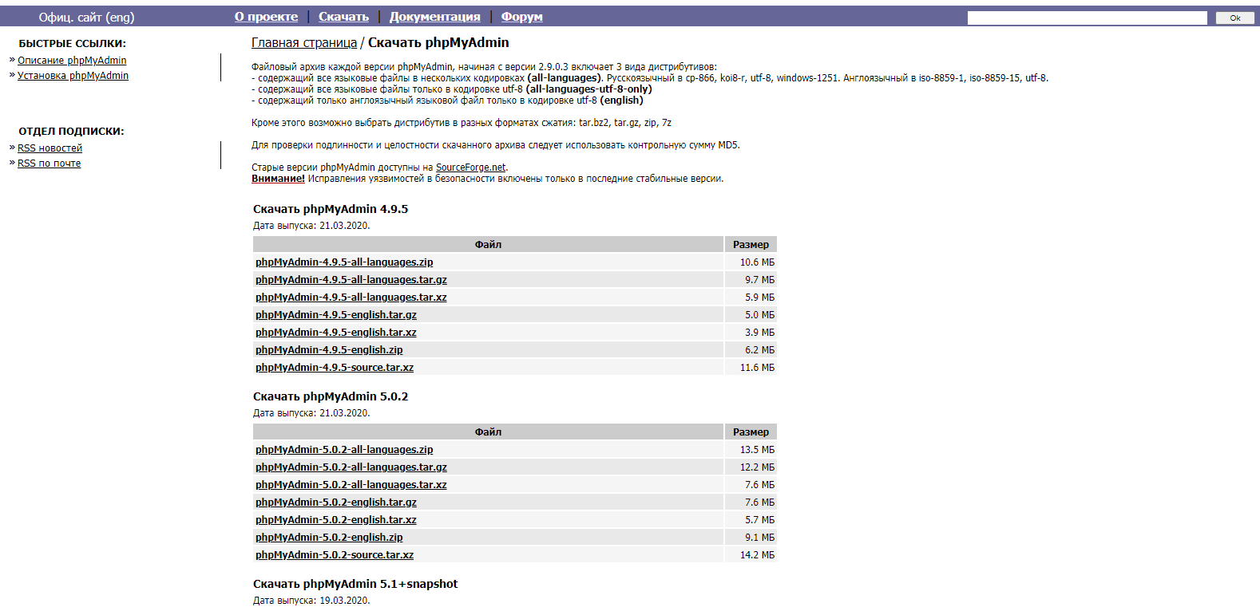Image resolution: width=1260 pixels, height=611 pixels.
Task: Open 'Описание phpMyAdmin' quick link
Action: point(72,61)
